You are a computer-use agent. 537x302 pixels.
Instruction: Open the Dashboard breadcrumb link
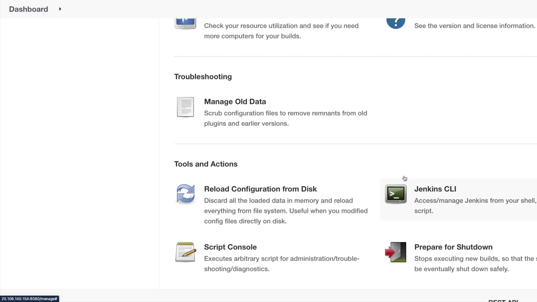click(x=29, y=9)
